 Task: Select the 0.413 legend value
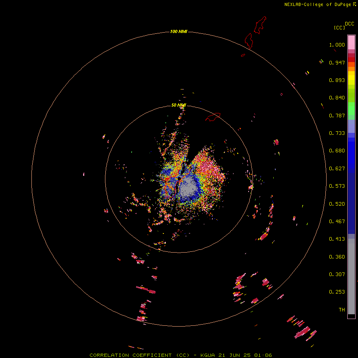click(x=337, y=239)
